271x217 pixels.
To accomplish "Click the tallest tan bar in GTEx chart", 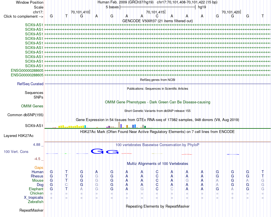I will coord(119,125).
